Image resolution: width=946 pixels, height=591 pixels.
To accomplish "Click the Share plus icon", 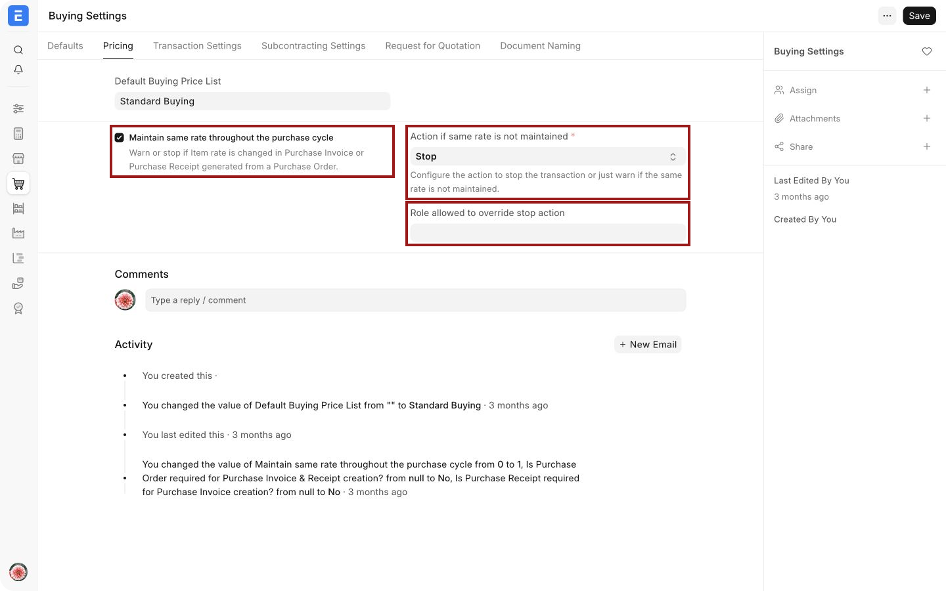I will tap(927, 146).
